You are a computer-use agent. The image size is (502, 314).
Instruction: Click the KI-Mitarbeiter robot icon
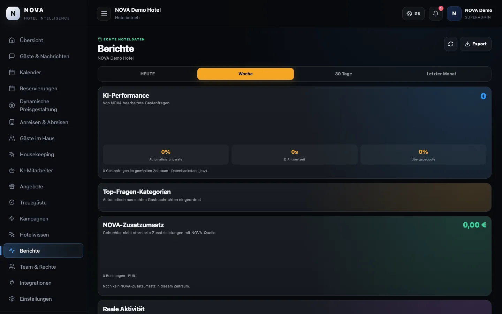click(12, 171)
